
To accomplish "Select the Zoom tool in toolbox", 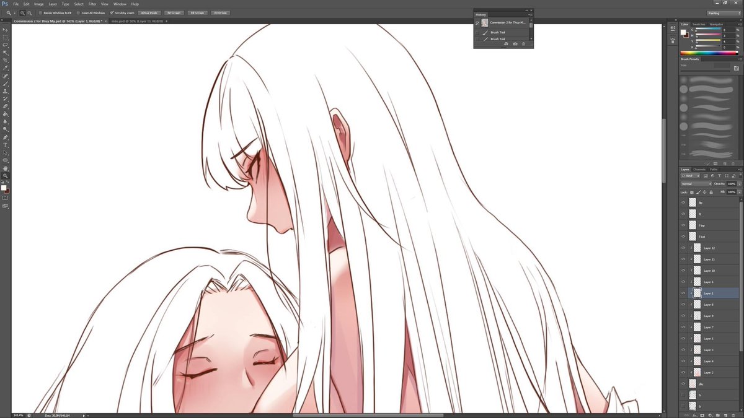I will pos(6,175).
